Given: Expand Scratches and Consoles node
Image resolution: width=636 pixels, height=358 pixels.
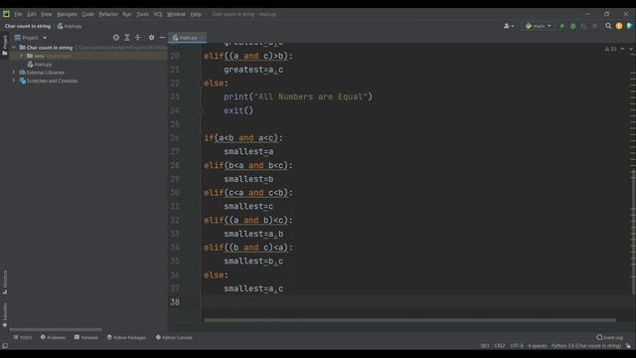Looking at the screenshot, I should tap(14, 81).
